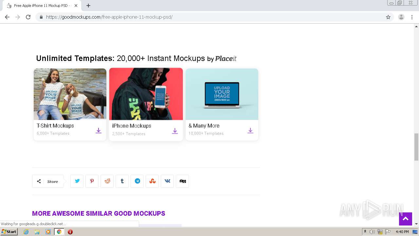Screen dimensions: 419x236
Task: Open Windows Media Player from taskbar
Action: 48,232
